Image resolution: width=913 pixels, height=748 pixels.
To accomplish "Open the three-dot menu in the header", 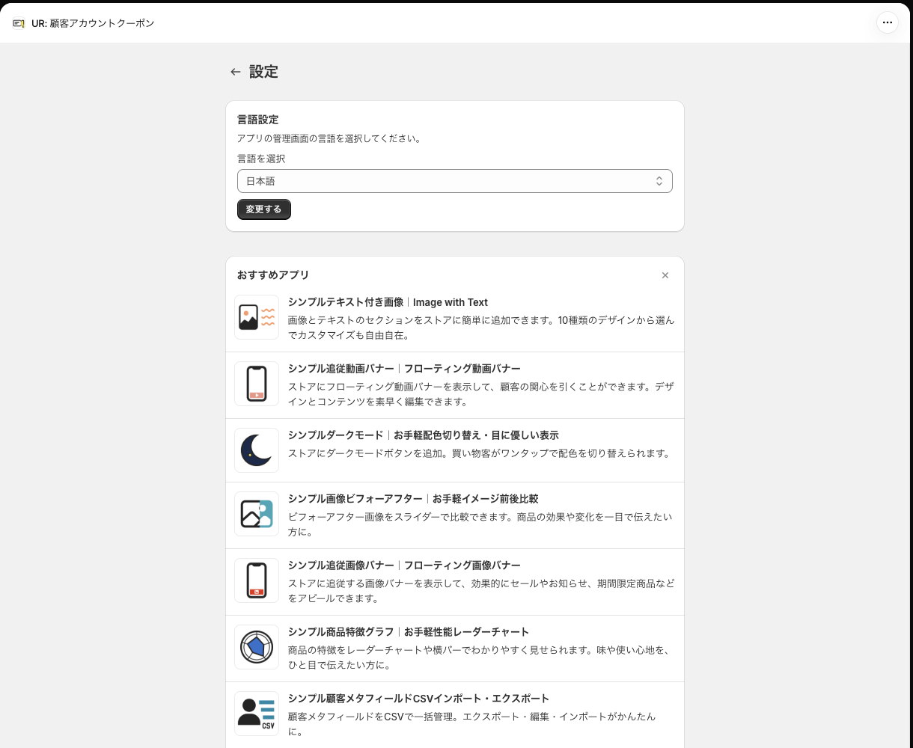I will [888, 22].
